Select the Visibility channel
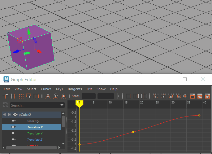 point(32,121)
